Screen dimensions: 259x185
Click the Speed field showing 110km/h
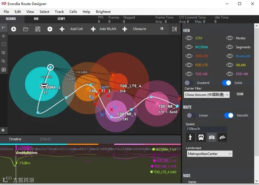point(206,129)
